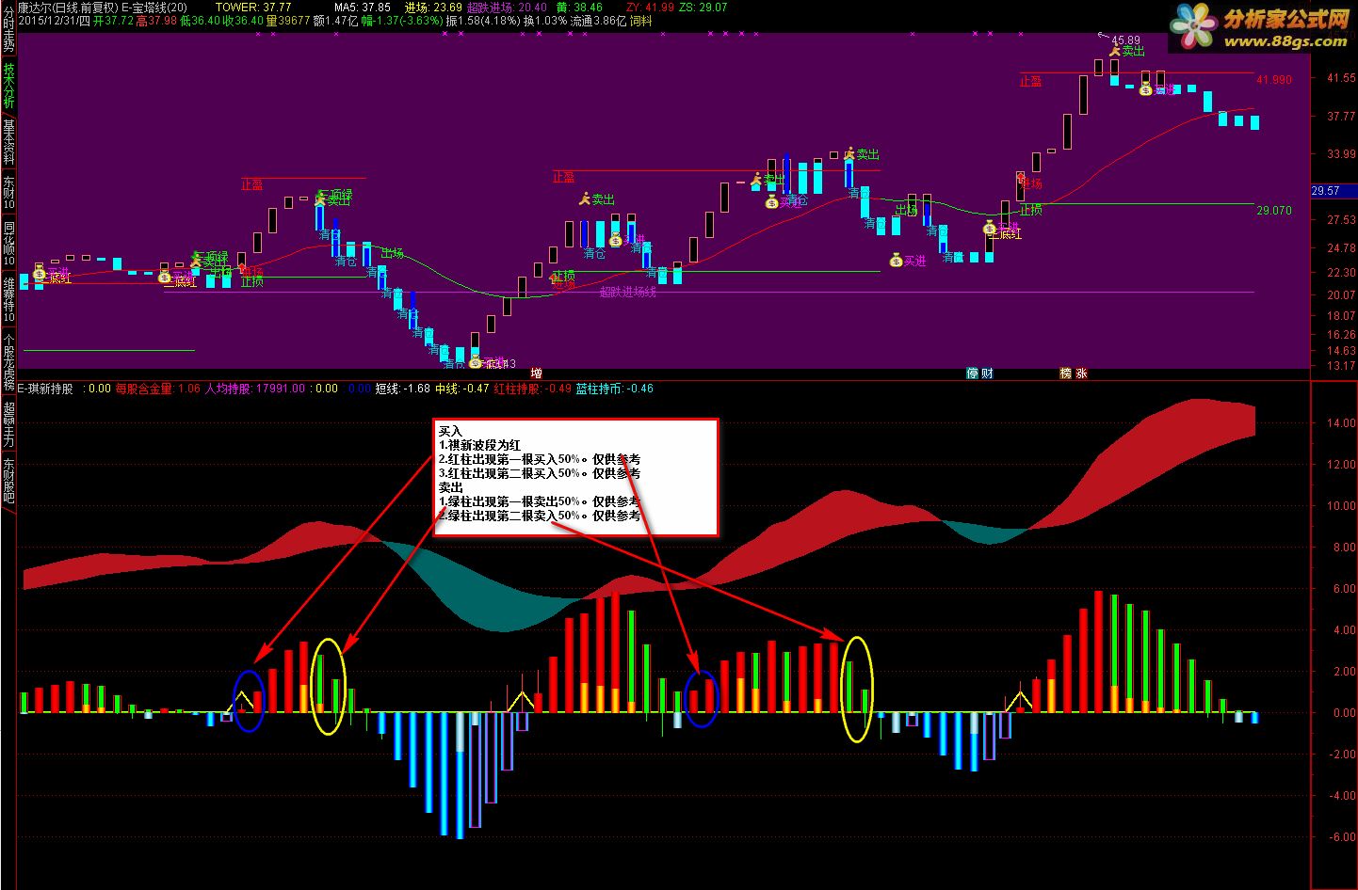Click the money bag under the 41.990 stop-profit line
The height and width of the screenshot is (890, 1358).
[1145, 89]
